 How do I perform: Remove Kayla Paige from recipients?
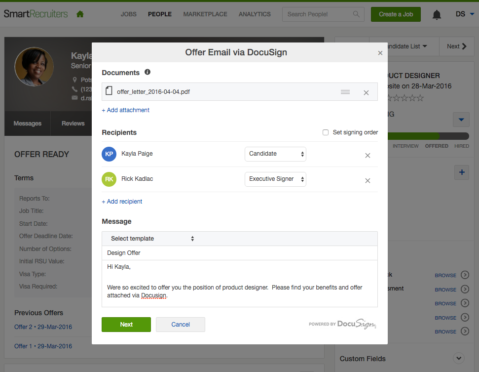click(x=368, y=155)
